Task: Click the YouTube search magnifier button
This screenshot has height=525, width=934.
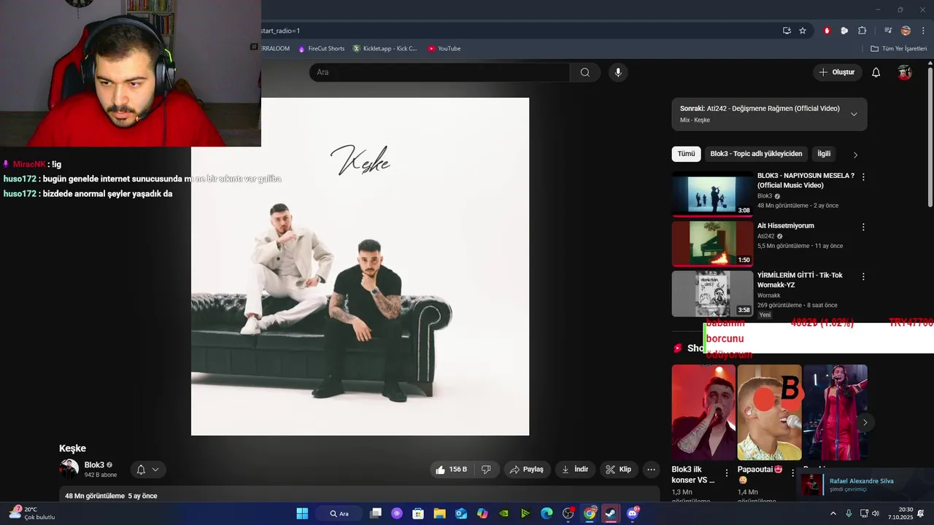Action: 585,72
